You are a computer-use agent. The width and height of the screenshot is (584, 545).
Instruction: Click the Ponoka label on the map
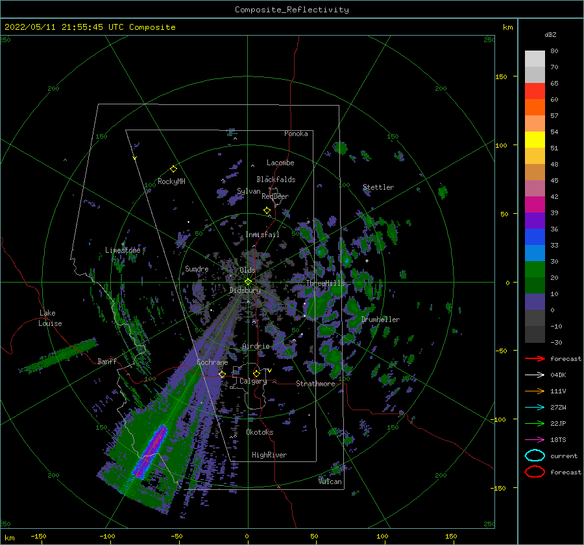pyautogui.click(x=296, y=133)
